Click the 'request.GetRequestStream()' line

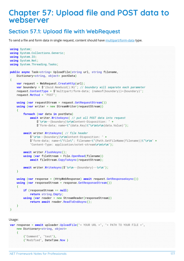[61, 103]
